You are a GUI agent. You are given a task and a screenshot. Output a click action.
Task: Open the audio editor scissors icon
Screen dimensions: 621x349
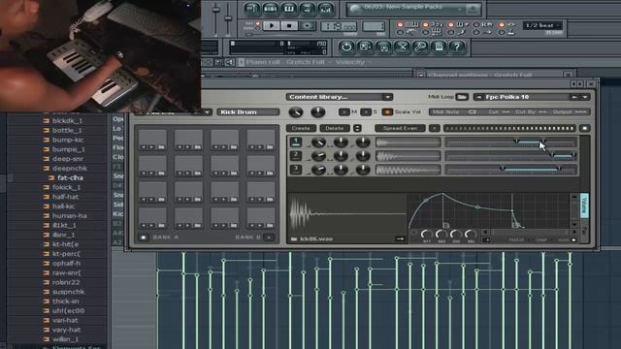pyautogui.click(x=402, y=48)
